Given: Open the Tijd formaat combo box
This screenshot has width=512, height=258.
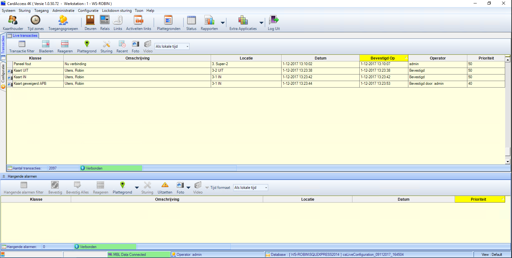Looking at the screenshot, I should [x=251, y=188].
